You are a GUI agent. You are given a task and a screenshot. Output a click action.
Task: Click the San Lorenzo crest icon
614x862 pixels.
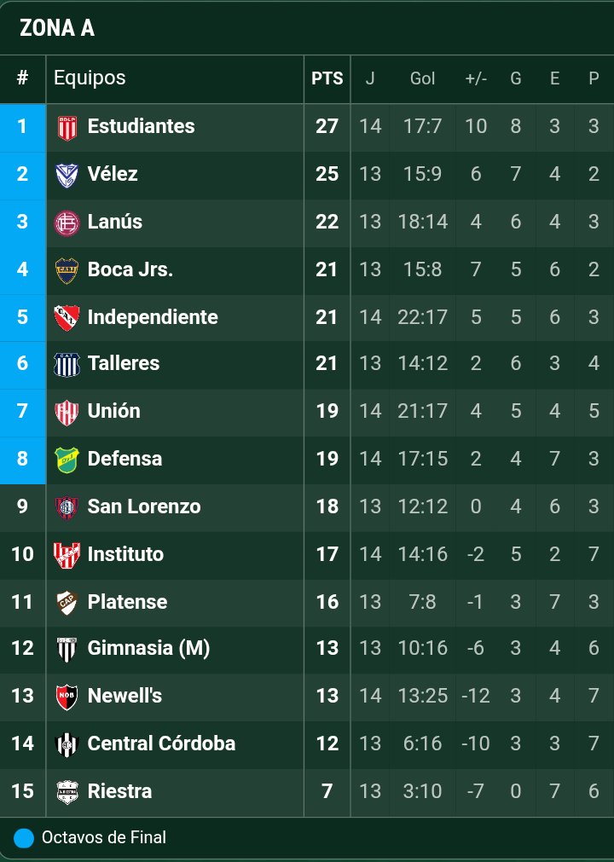[67, 507]
